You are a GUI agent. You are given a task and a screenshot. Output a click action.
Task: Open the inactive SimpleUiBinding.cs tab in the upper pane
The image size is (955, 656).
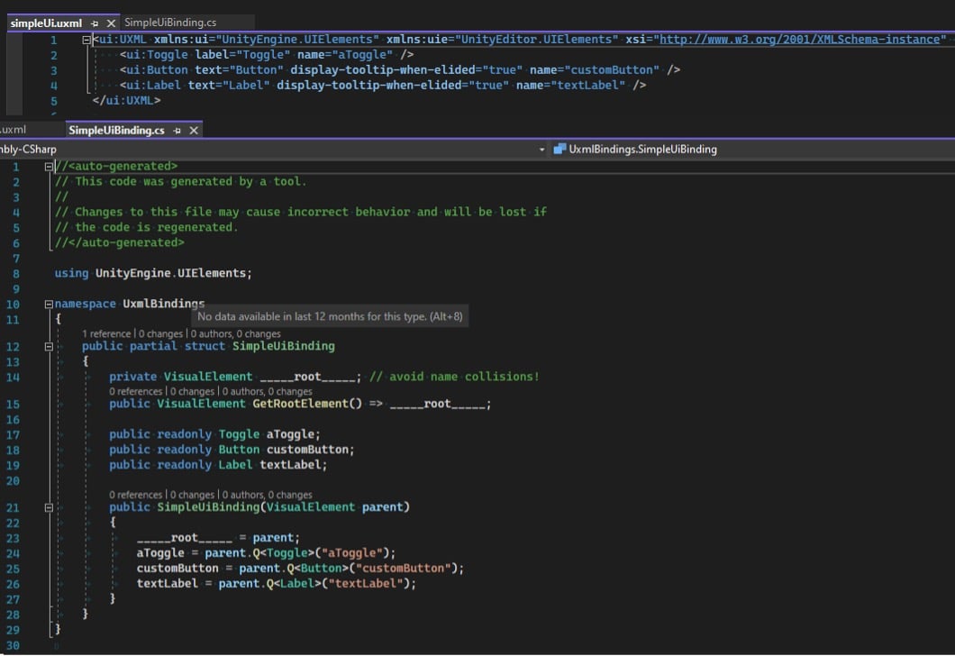pos(170,23)
